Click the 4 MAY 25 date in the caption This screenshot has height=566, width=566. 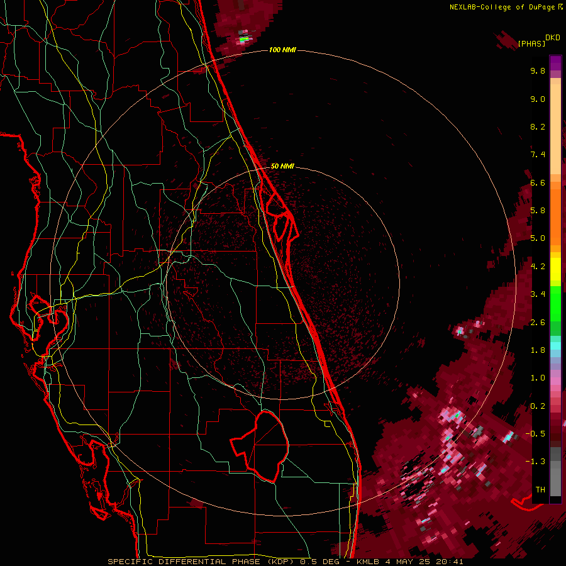(x=408, y=562)
